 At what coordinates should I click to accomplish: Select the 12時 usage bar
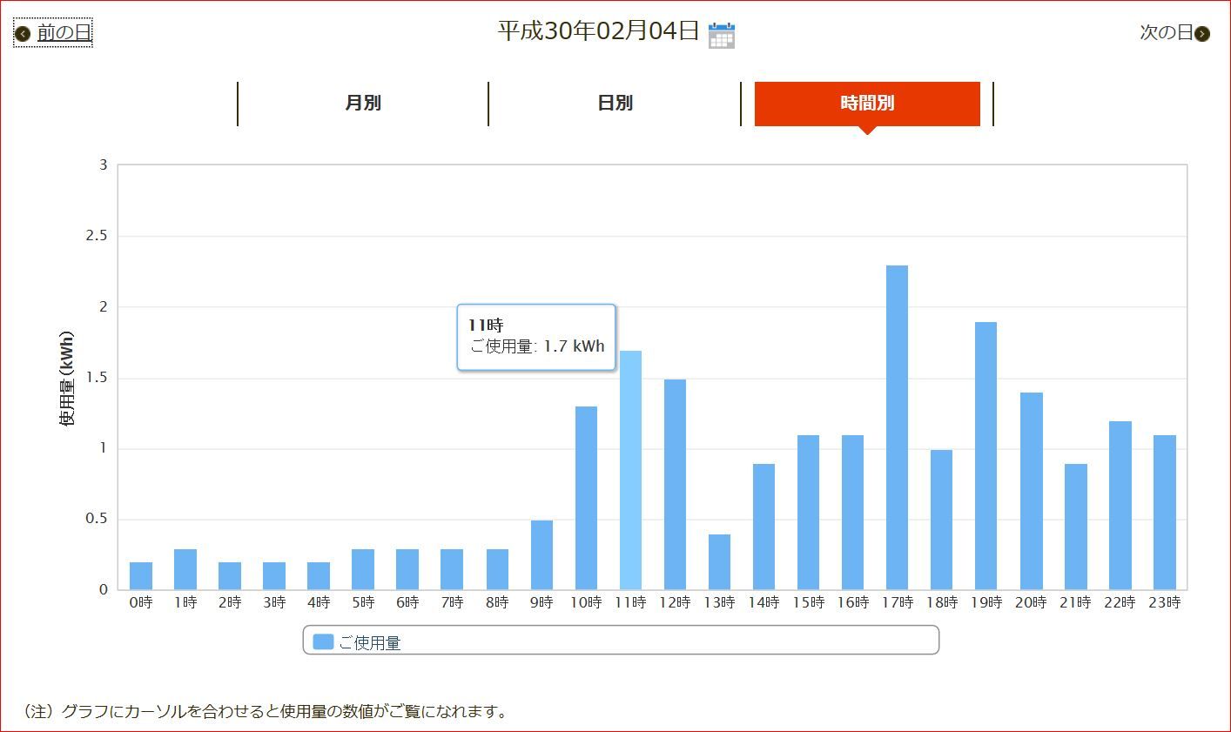[675, 485]
